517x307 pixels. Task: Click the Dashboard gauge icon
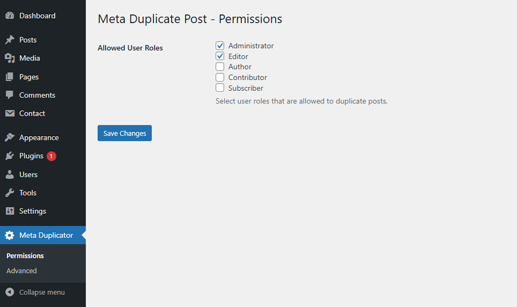[x=10, y=16]
